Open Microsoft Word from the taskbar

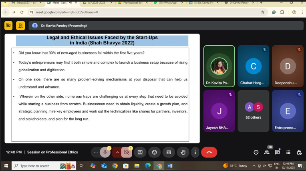[x=170, y=166]
